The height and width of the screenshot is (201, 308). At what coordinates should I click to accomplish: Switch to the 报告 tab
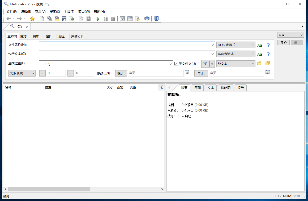(x=240, y=88)
